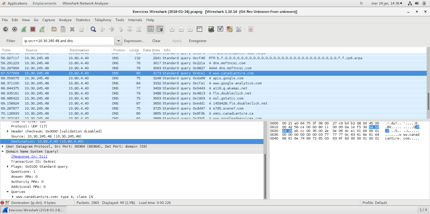Open the Capture menu

pos(49,20)
